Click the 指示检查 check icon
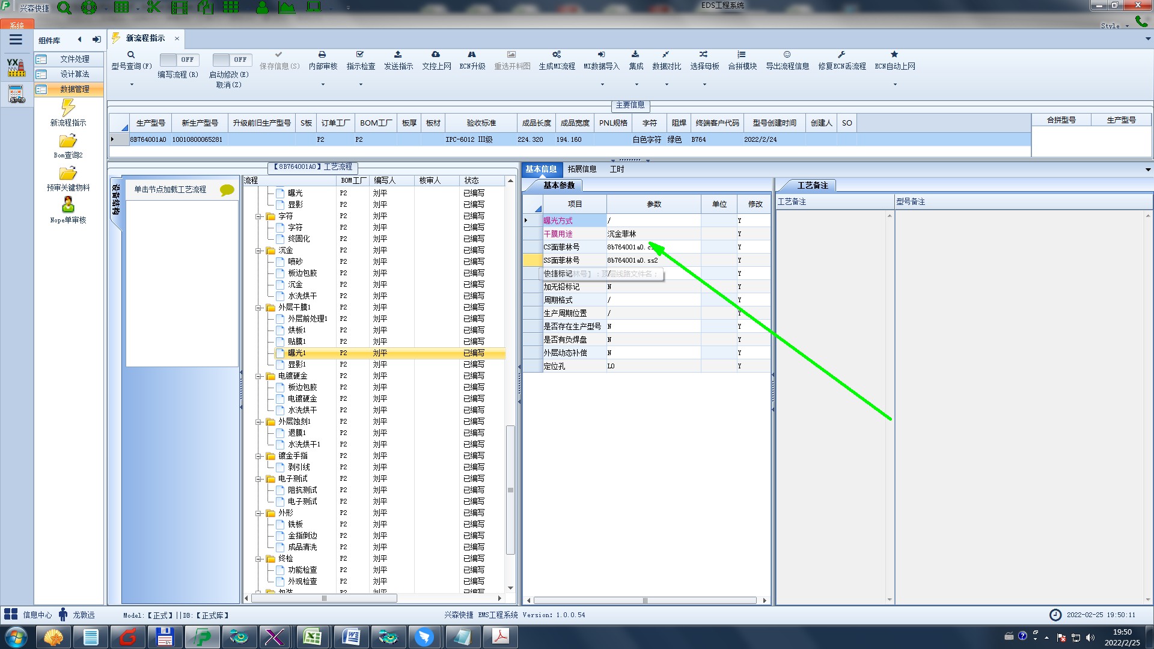 point(360,54)
